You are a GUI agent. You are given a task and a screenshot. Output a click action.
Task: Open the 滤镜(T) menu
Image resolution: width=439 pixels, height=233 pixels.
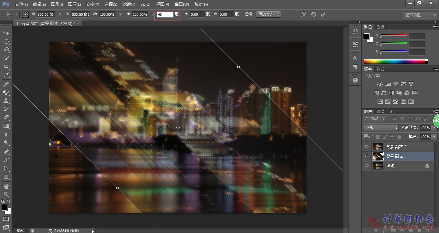tap(129, 4)
